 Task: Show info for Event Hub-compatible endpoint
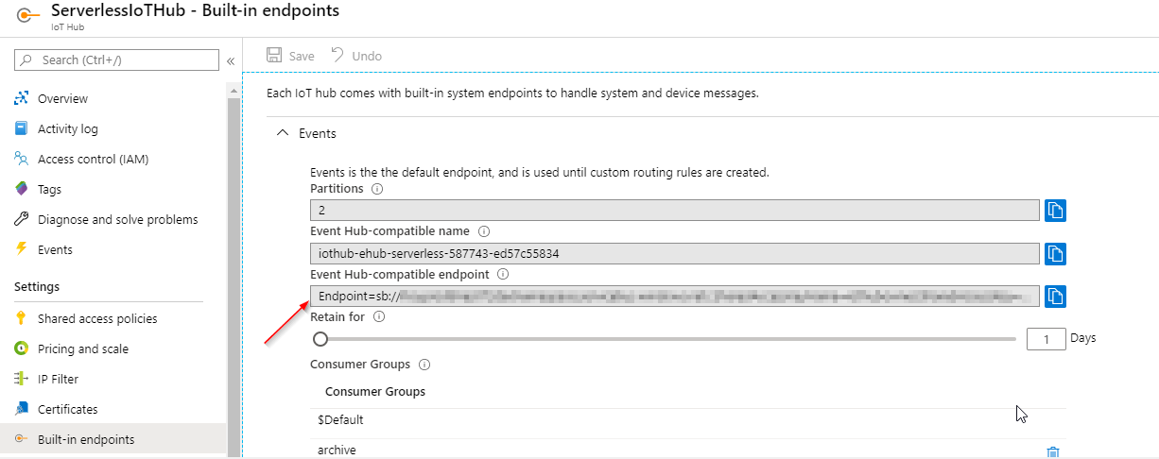pyautogui.click(x=503, y=274)
